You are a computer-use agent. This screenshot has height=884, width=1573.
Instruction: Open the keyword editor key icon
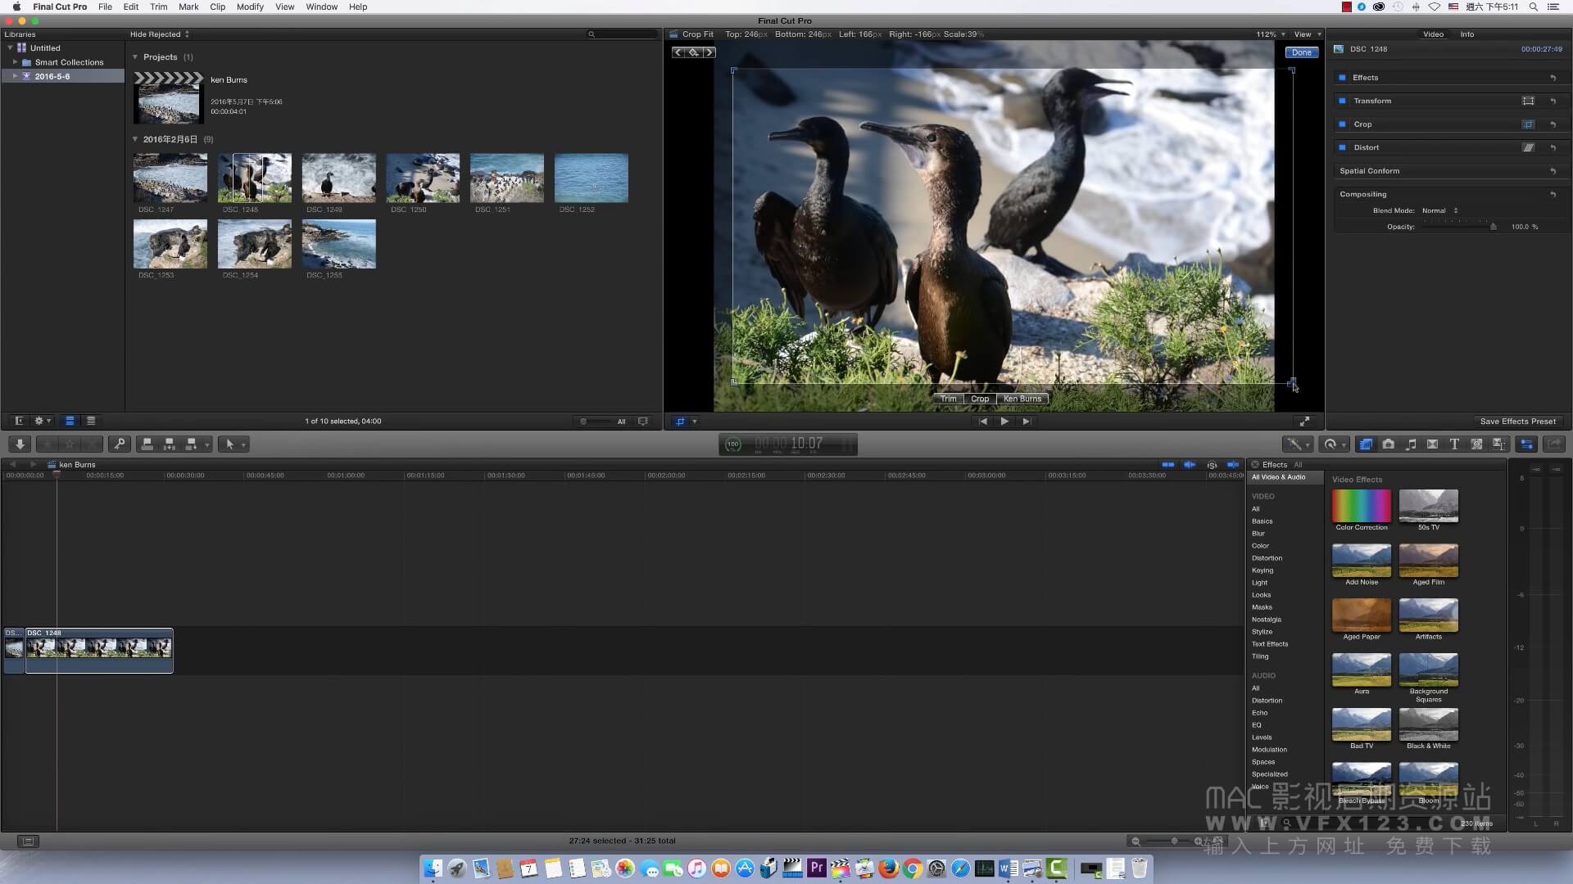pos(120,444)
